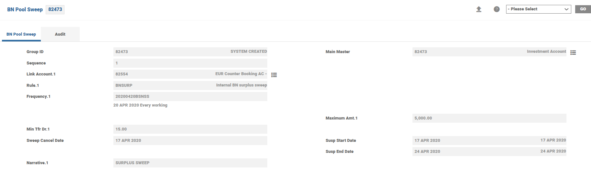Click the Narrative.1 SURPLUS SWEEP field

point(190,163)
